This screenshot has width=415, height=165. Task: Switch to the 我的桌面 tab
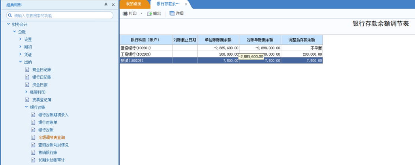[x=133, y=4]
